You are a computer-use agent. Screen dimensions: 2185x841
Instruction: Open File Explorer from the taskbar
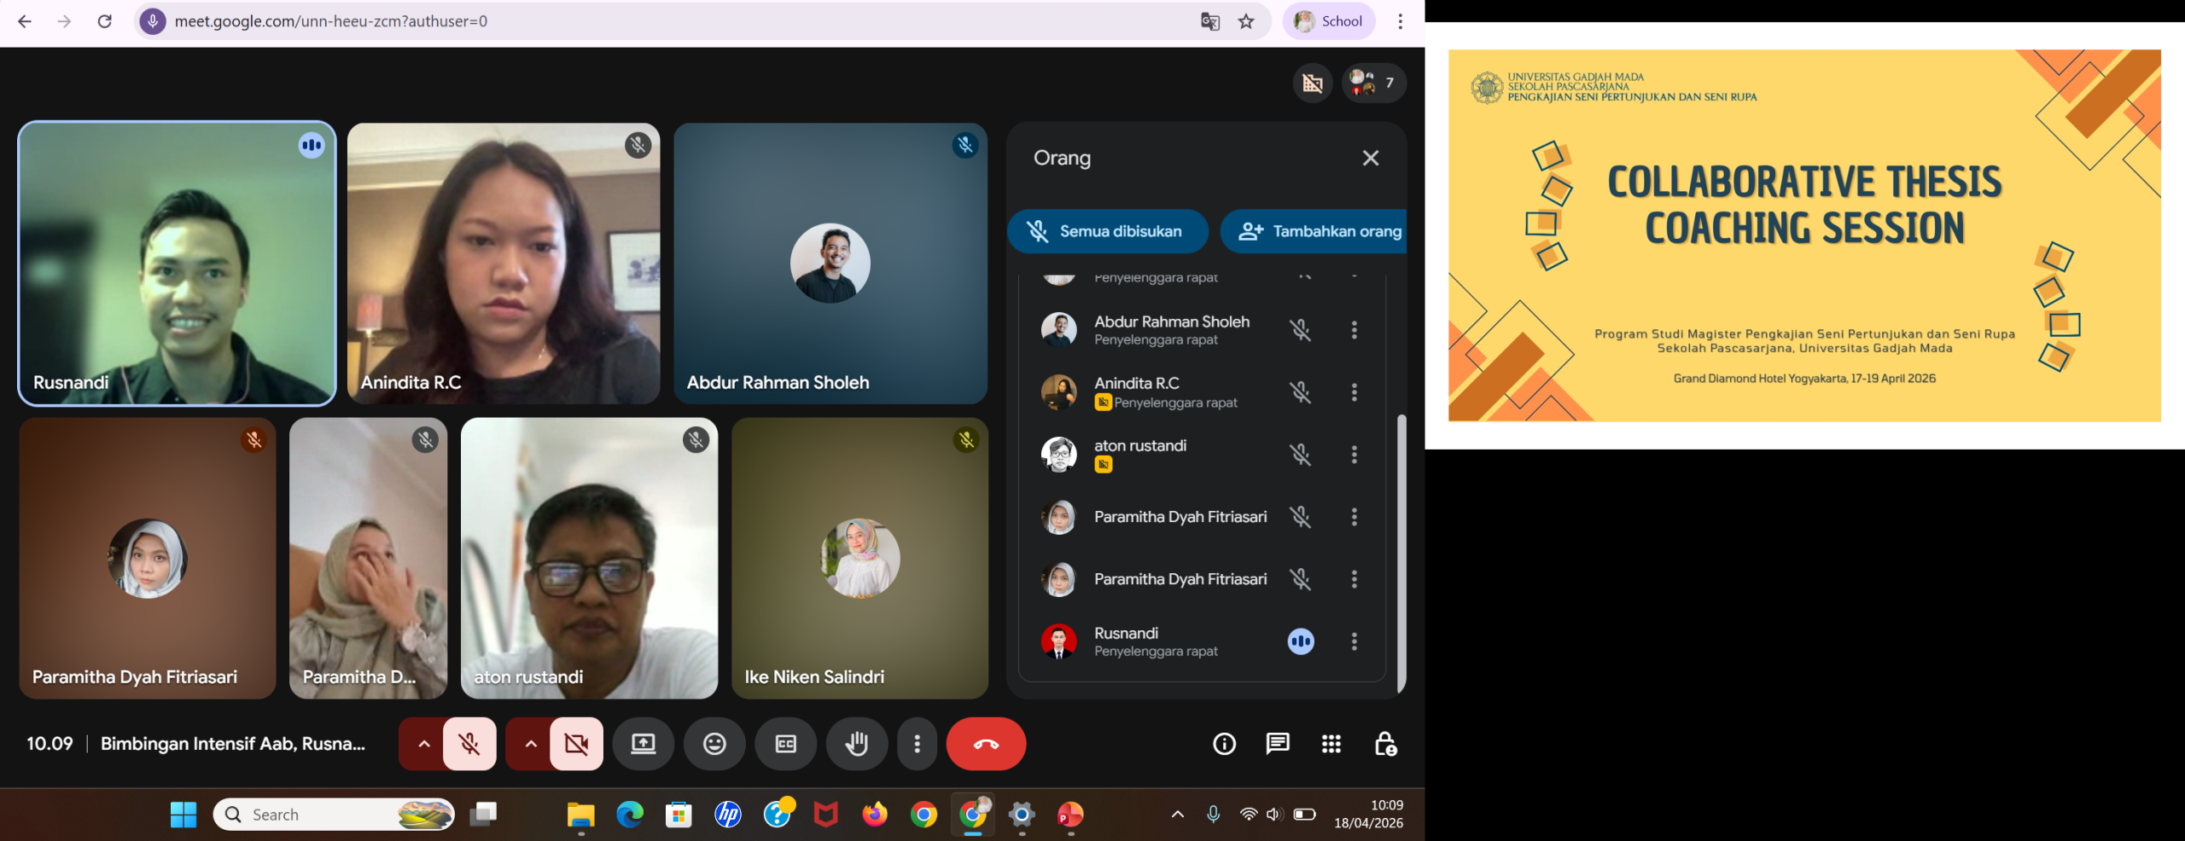tap(580, 815)
